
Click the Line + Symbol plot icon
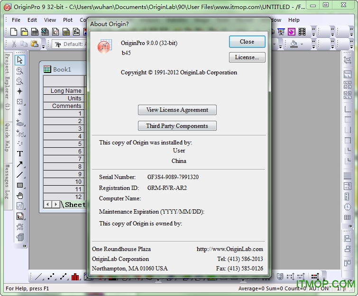(64, 277)
